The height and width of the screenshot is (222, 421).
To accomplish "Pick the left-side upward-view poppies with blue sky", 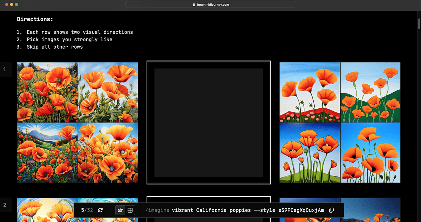I will point(108,92).
